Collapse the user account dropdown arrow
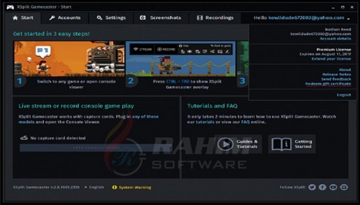 349,19
